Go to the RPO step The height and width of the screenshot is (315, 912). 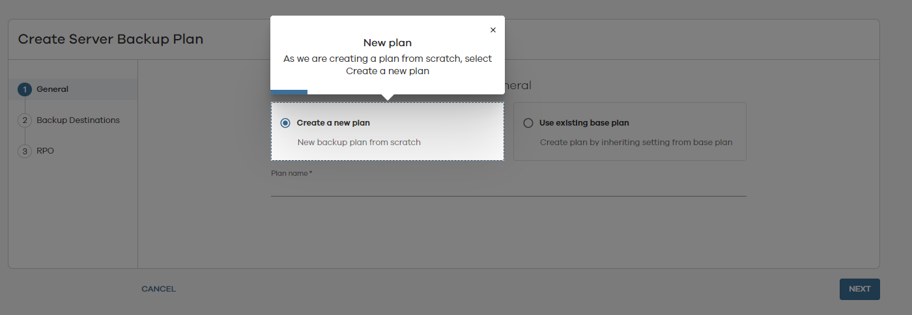[x=46, y=151]
